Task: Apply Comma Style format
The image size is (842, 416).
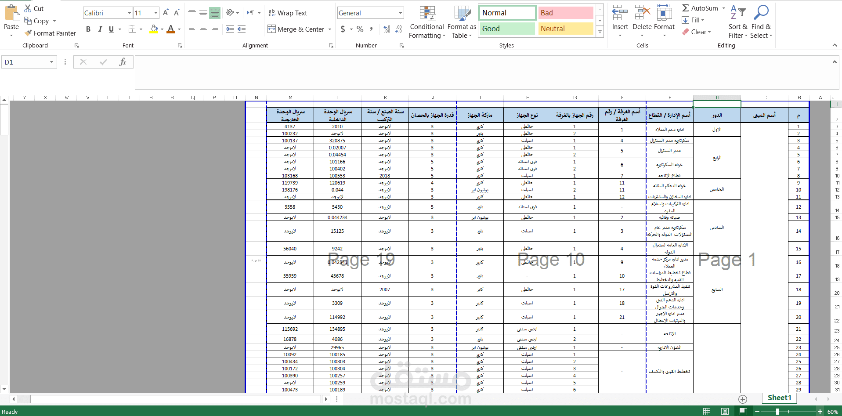Action: coord(372,29)
